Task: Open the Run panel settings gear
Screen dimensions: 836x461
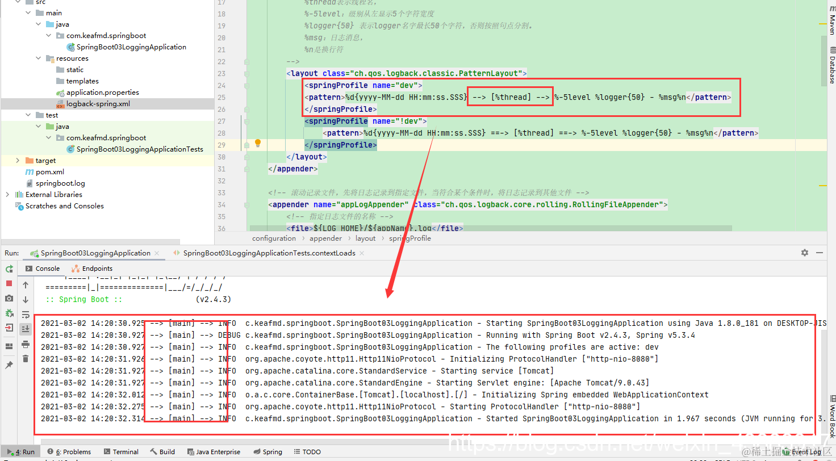Action: click(805, 253)
